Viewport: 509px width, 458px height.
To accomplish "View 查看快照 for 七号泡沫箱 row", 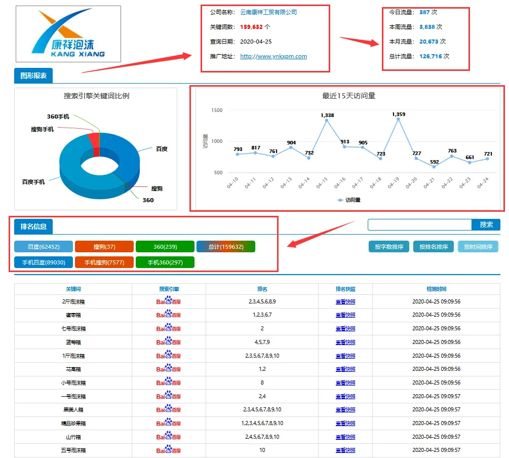I will click(345, 329).
